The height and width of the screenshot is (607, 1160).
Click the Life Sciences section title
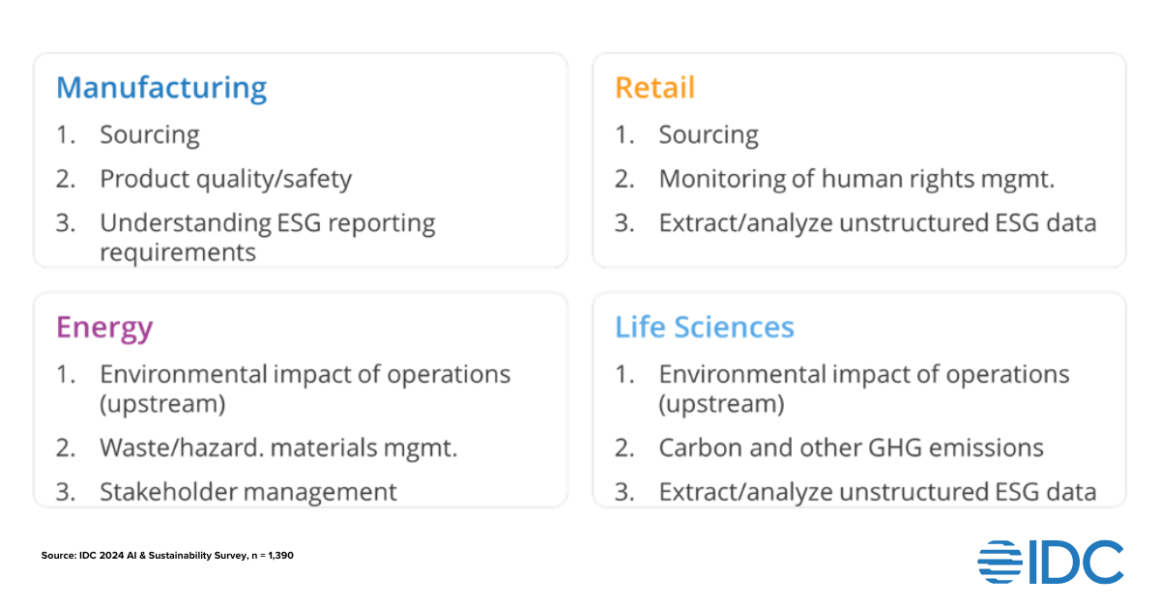704,328
